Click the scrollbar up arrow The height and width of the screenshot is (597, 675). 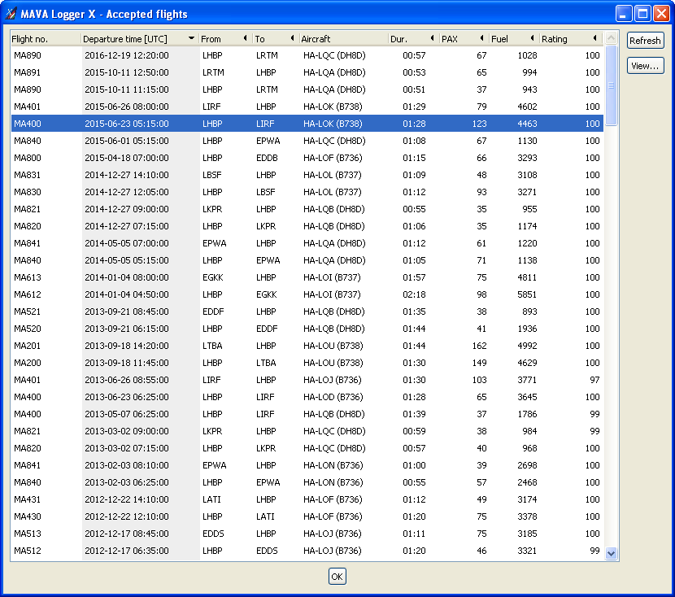(x=611, y=38)
